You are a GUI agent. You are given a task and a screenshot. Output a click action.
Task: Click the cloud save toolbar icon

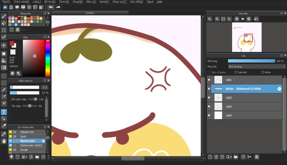point(5,7)
